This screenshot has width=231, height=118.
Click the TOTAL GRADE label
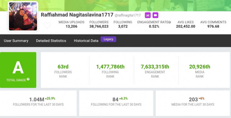16,80
